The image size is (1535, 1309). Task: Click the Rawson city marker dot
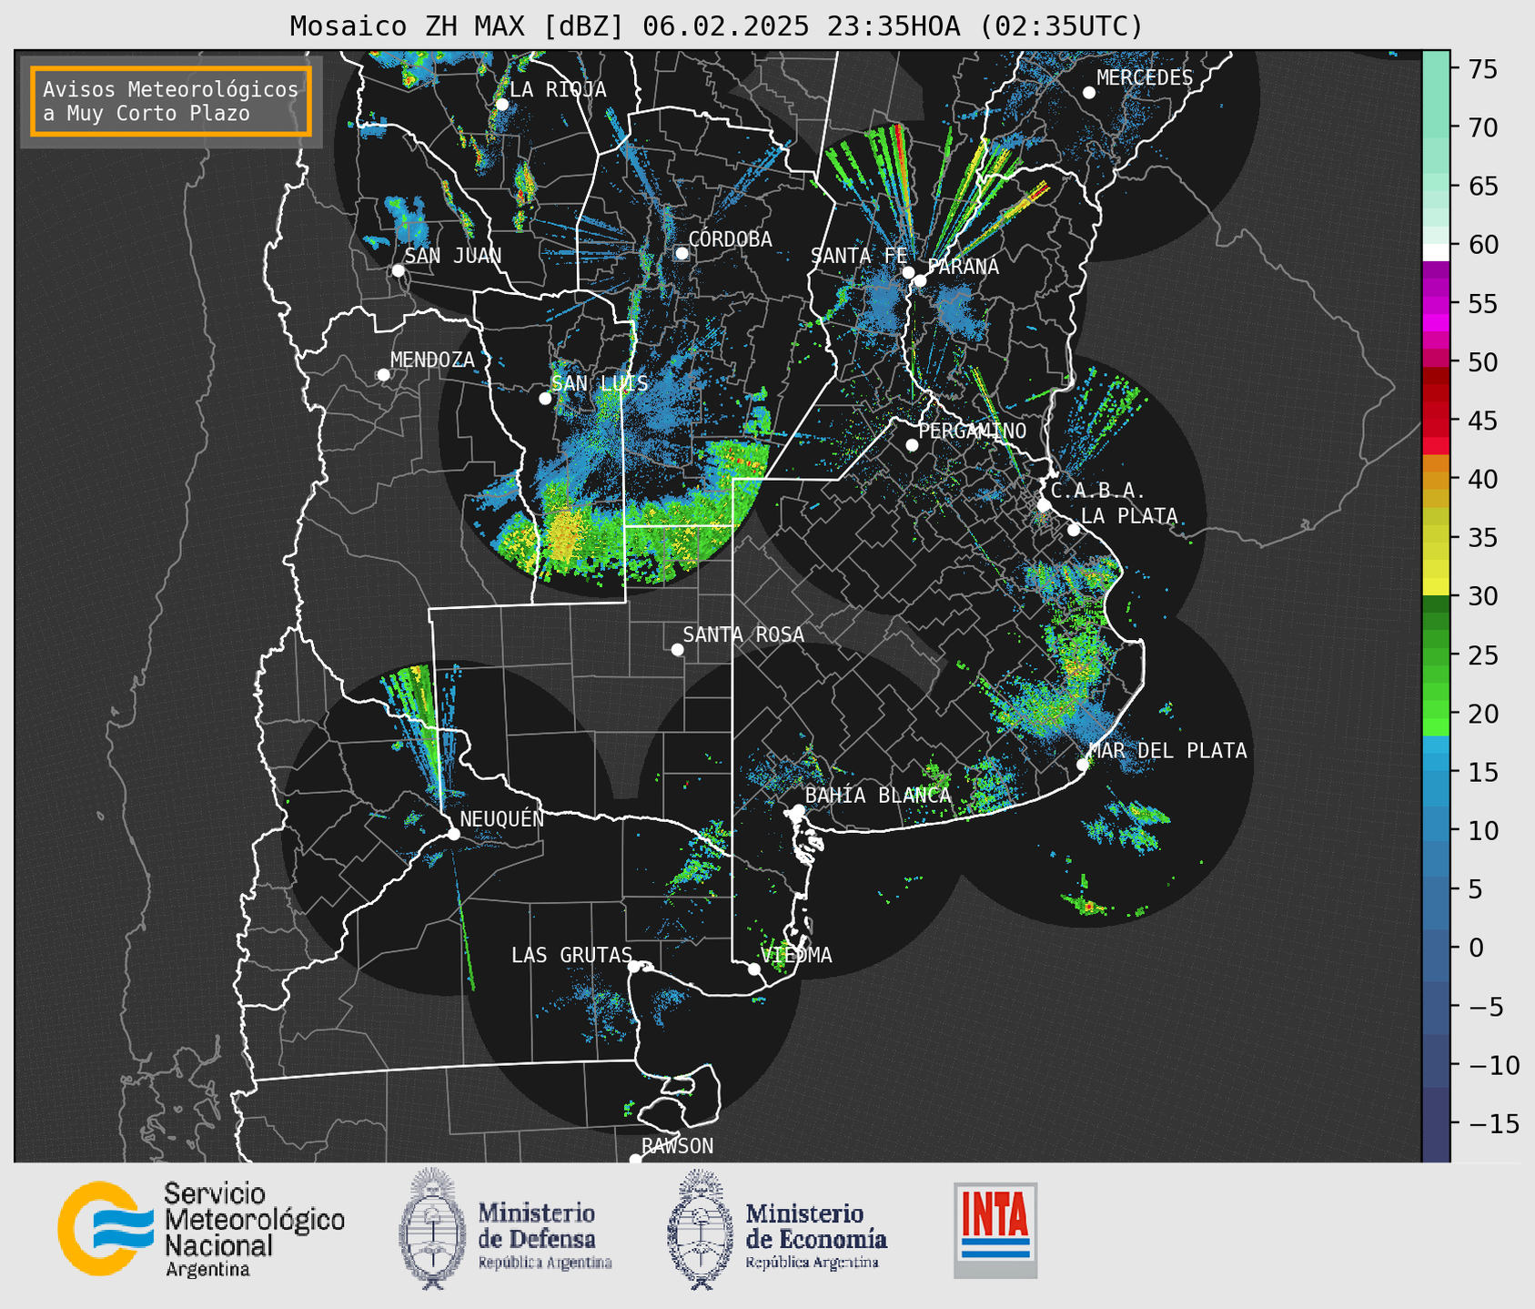[x=635, y=1160]
